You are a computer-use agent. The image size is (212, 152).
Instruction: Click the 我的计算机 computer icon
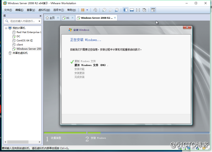tap(10, 28)
